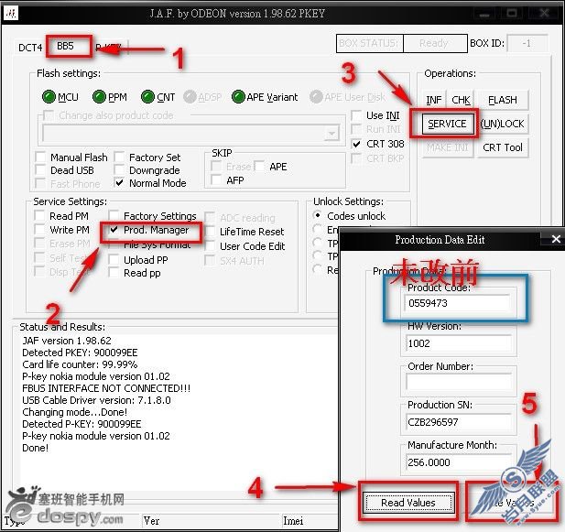Open the CRT Tool
565x532 pixels.
pos(503,147)
